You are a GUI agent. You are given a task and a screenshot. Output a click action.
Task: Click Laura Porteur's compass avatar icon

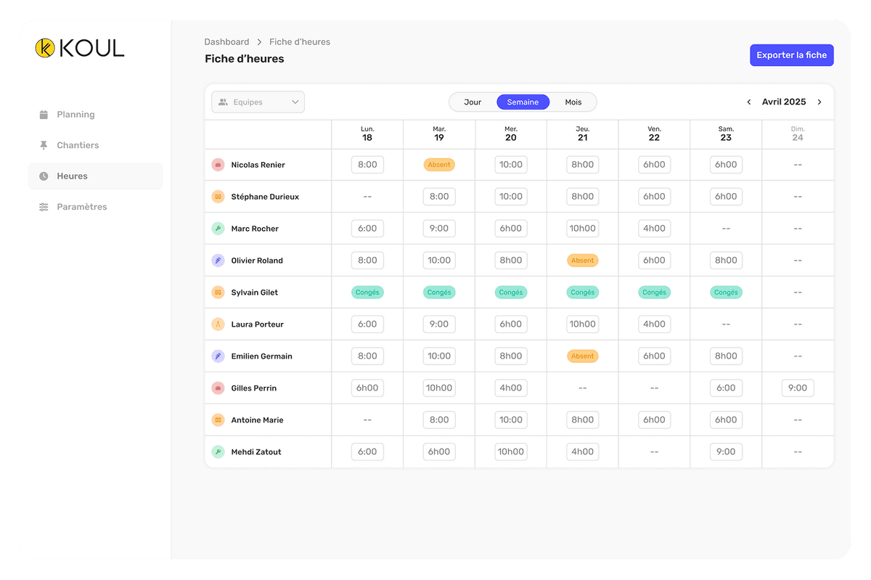click(218, 324)
